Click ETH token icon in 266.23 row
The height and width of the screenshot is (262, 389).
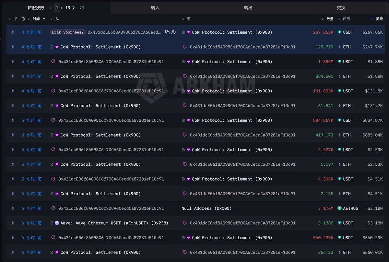pyautogui.click(x=339, y=252)
